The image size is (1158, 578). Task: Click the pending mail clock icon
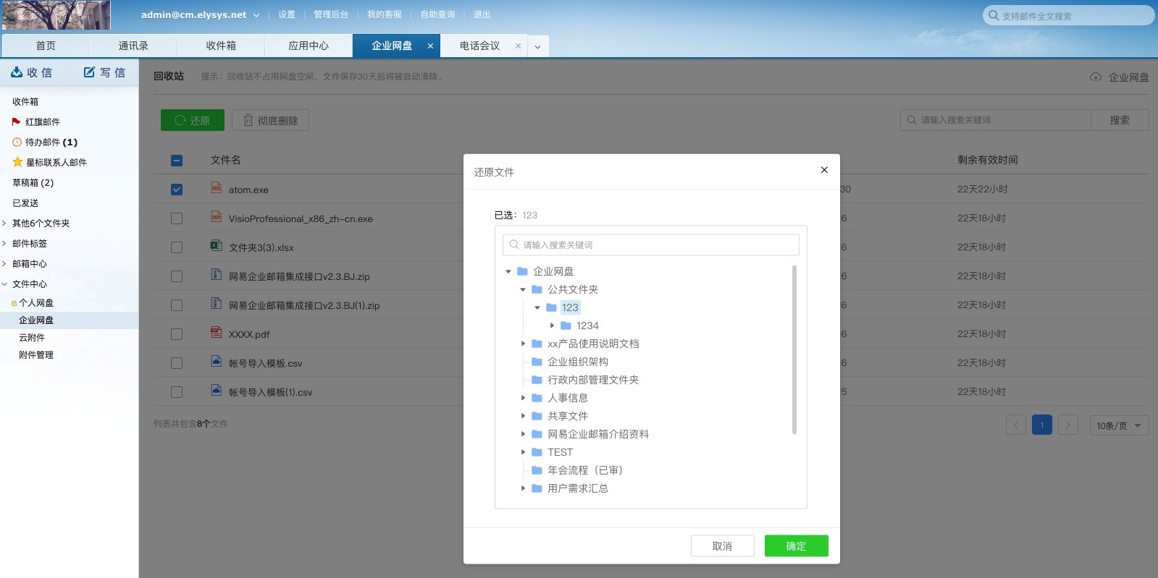pyautogui.click(x=17, y=143)
